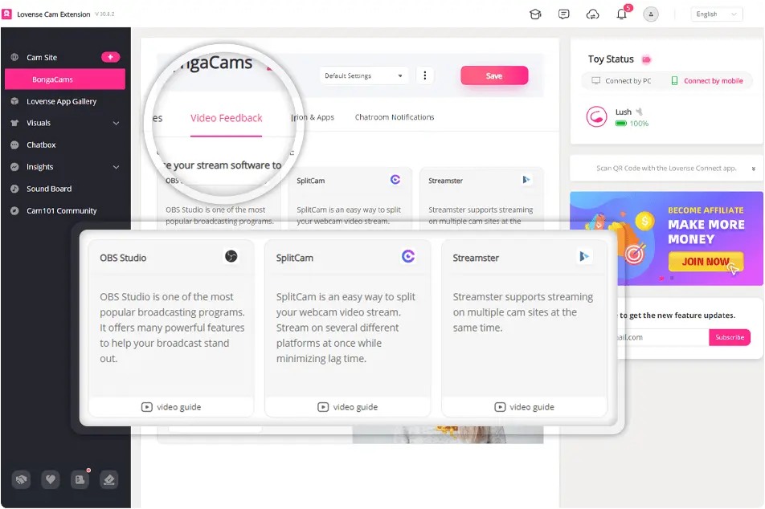
Task: Open Sound Board
Action: 49,189
